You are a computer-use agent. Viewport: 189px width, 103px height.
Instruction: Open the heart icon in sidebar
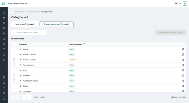[4, 93]
